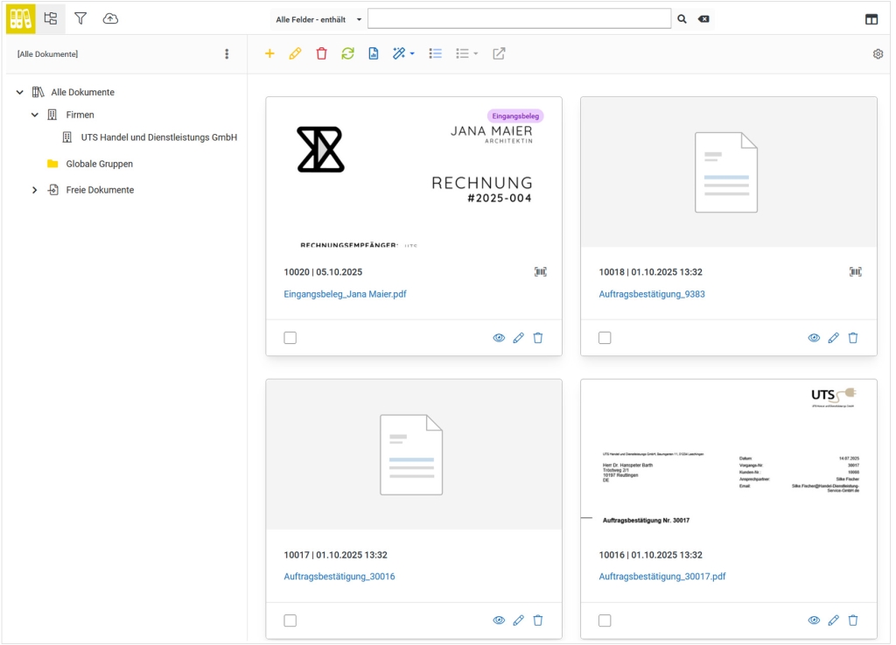The image size is (896, 645).
Task: Click the Jana Maier invoice thumbnail
Action: (413, 172)
